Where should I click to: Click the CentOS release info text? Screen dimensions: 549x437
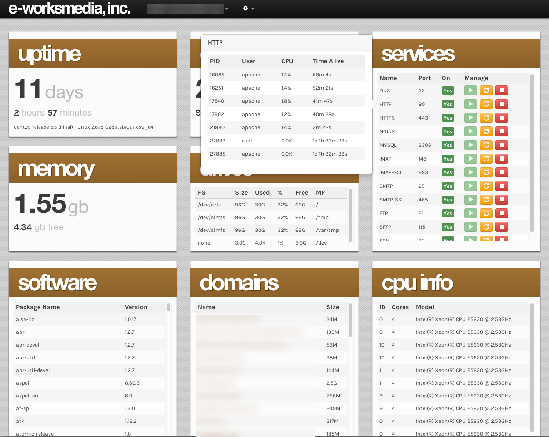tap(84, 127)
